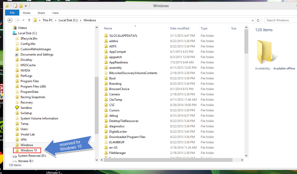Click the Back navigation arrow
Viewport: 297px width, 174px height.
click(10, 20)
